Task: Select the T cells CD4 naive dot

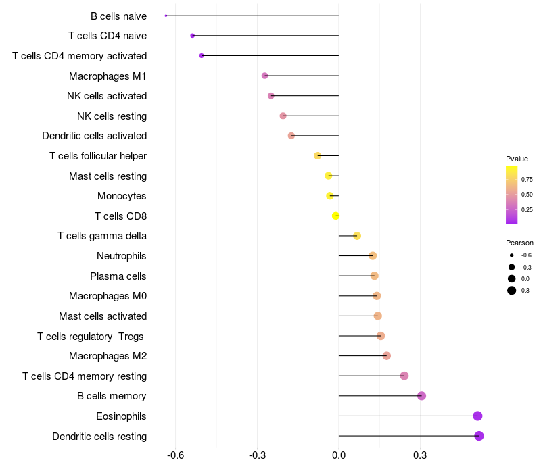Action: 192,35
